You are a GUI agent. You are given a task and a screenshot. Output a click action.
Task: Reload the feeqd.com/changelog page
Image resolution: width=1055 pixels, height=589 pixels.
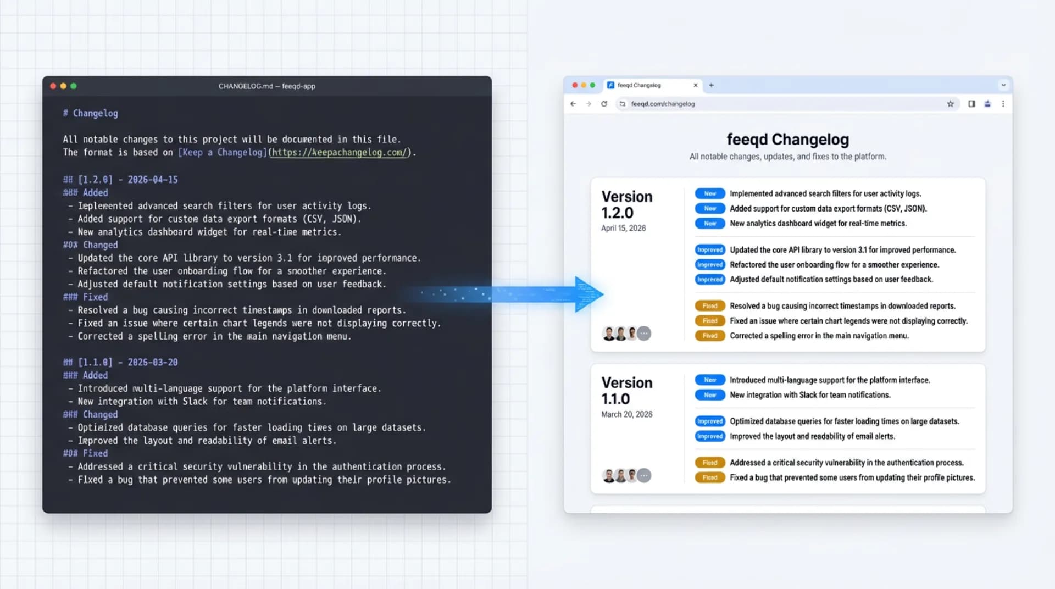click(604, 104)
